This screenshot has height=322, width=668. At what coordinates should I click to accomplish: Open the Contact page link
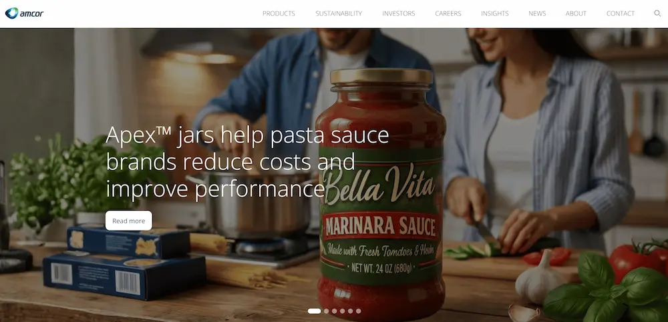pyautogui.click(x=621, y=13)
